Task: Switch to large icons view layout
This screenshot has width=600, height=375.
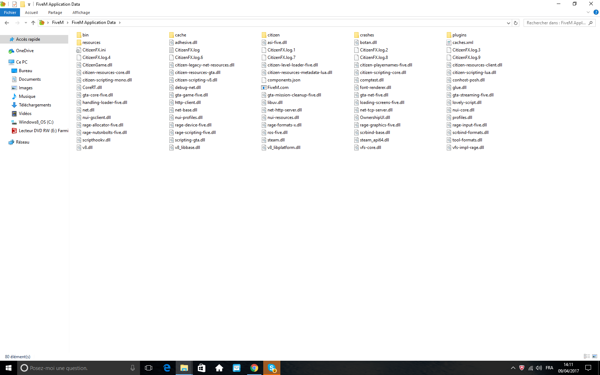Action: point(595,356)
